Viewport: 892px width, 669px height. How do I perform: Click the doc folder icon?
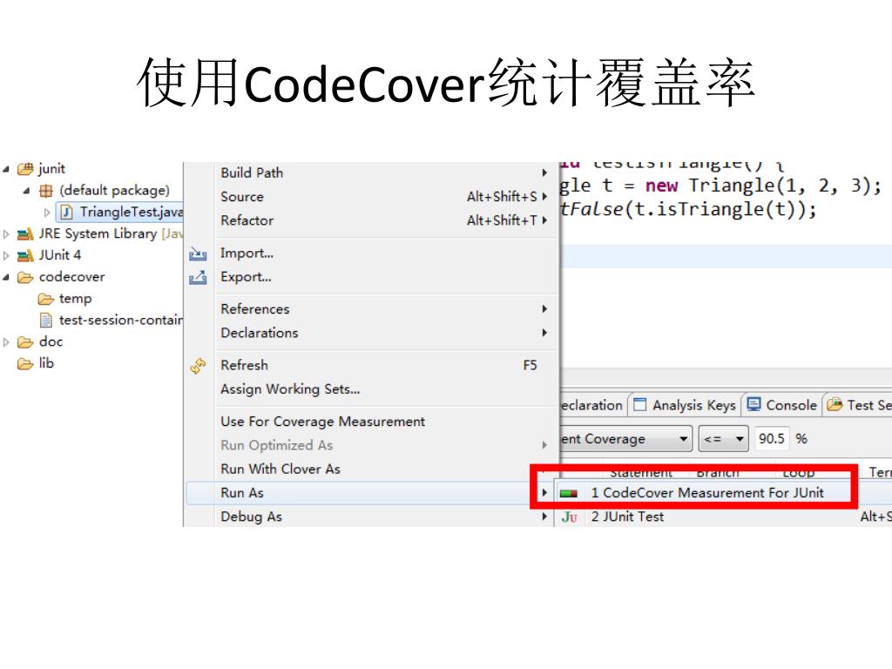point(25,341)
